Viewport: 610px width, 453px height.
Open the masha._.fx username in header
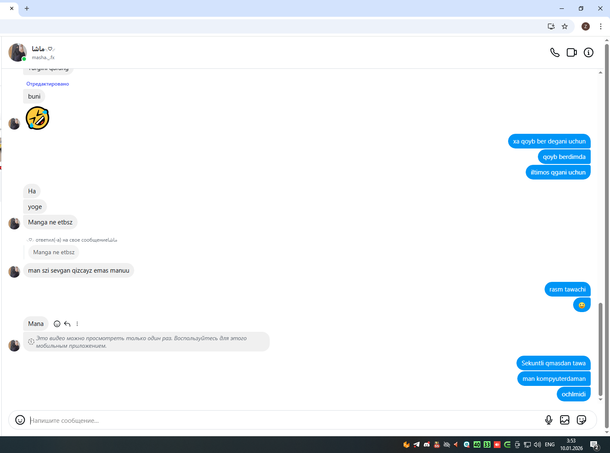[43, 57]
